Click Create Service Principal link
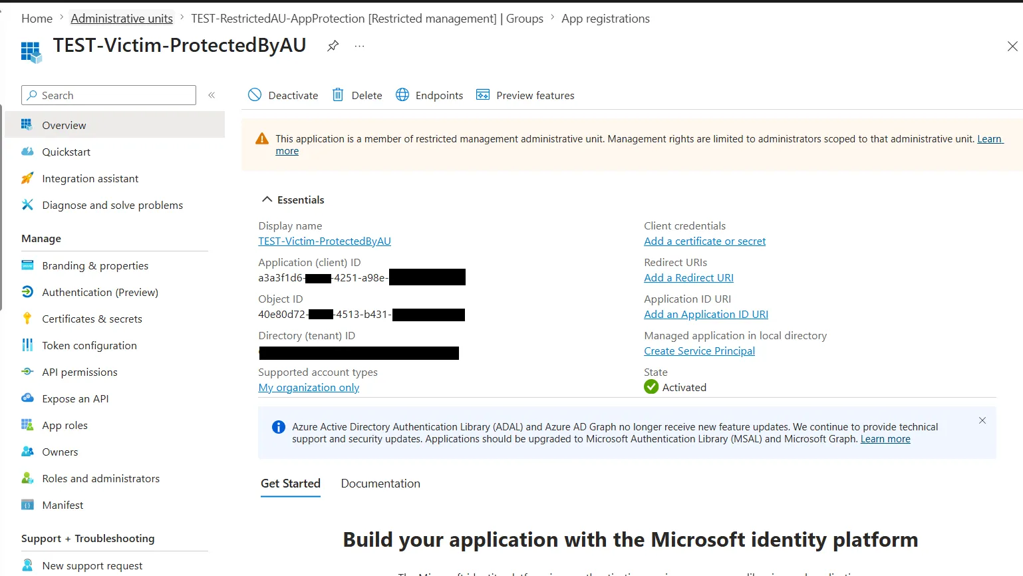 (699, 351)
